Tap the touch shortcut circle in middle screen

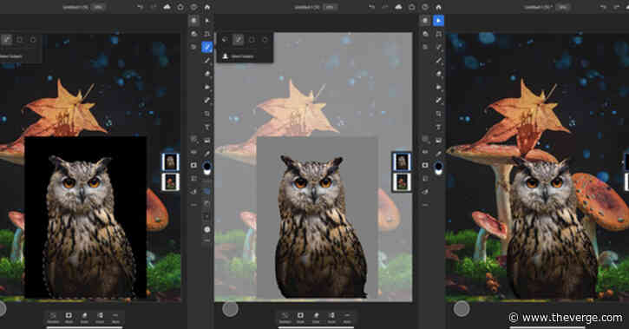(230, 309)
